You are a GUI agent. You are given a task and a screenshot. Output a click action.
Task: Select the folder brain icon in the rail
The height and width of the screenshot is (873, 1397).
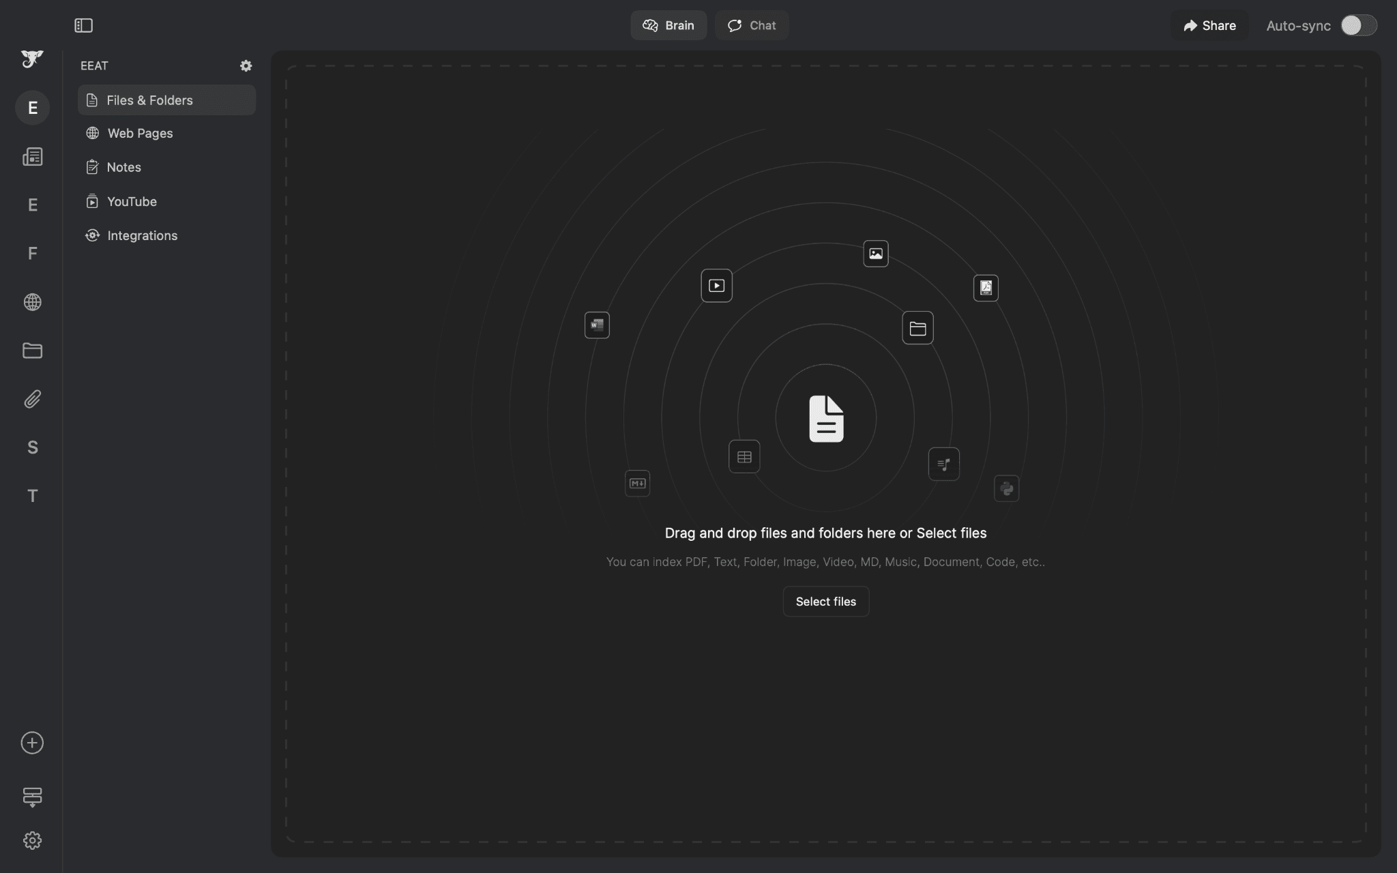[x=32, y=351]
